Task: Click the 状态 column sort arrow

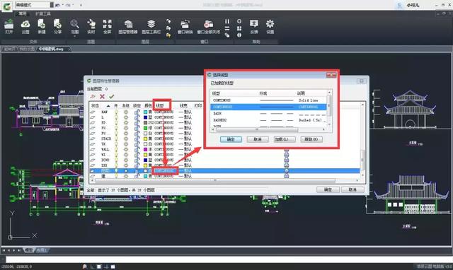Action: click(108, 106)
